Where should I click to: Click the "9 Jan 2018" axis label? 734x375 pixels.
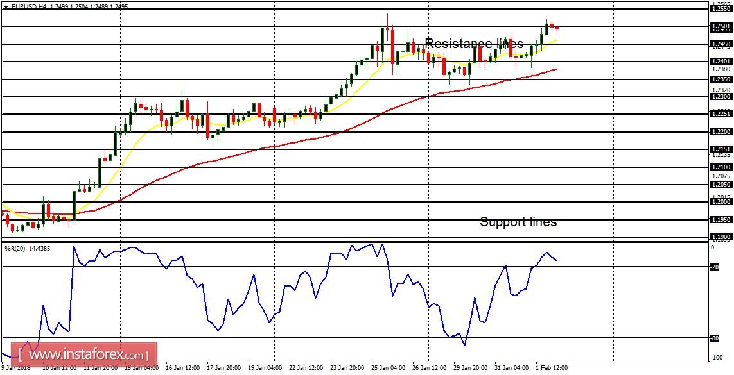coord(15,369)
